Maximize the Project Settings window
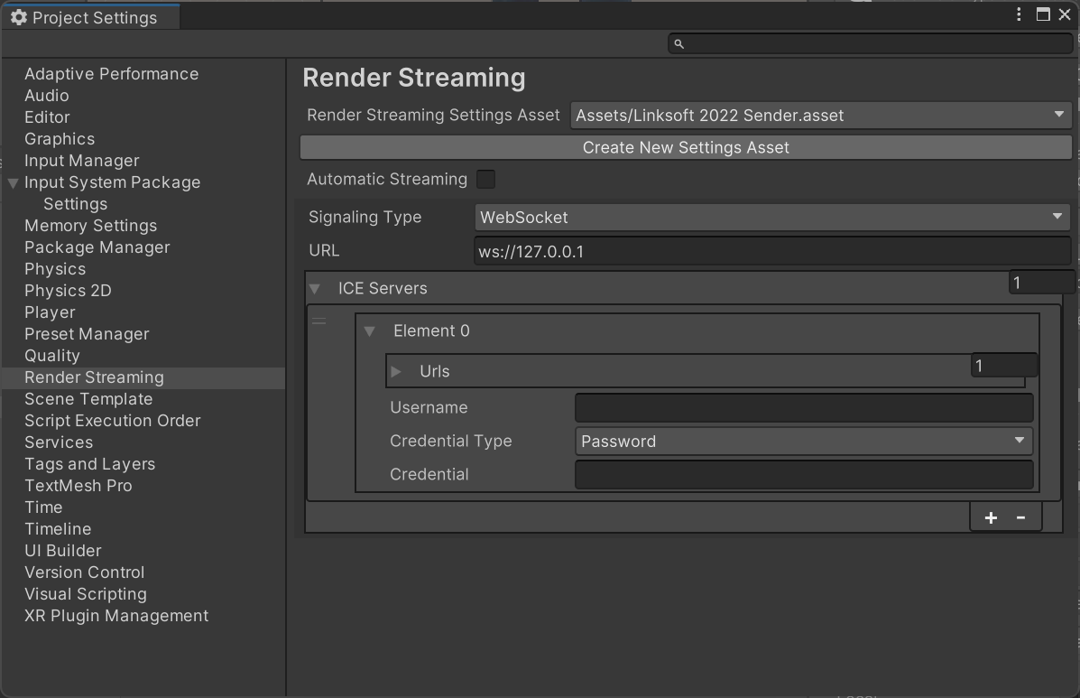The image size is (1080, 698). 1043,14
